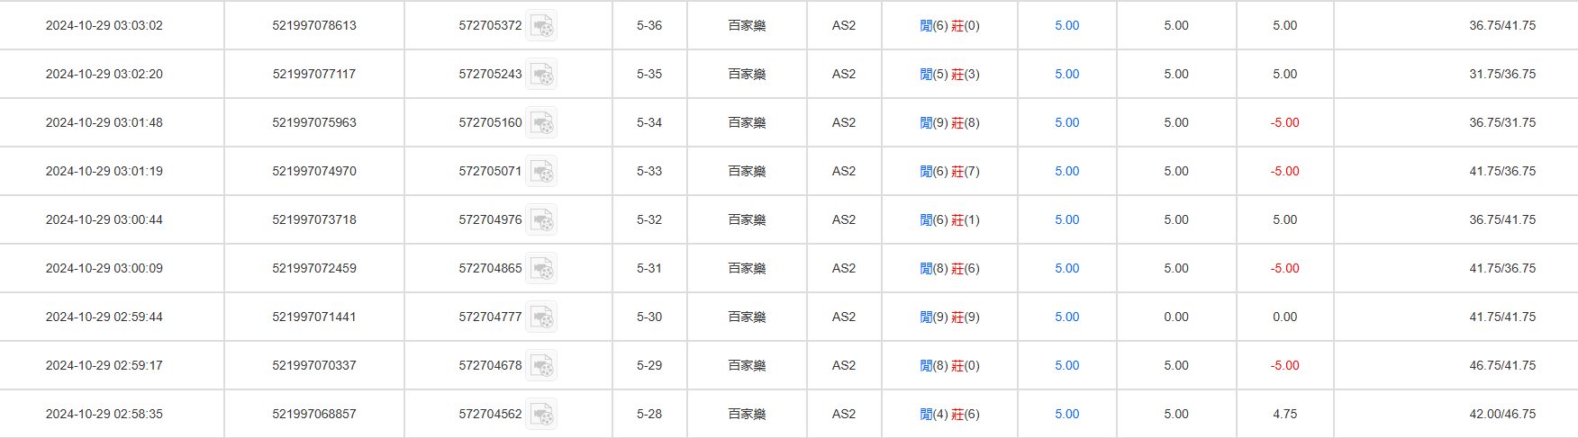This screenshot has width=1578, height=438.
Task: Open replay icon next to 572704678
Action: tap(541, 366)
